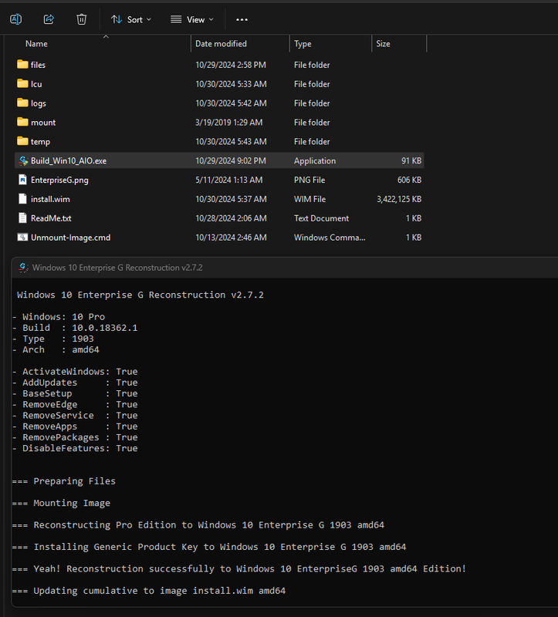The height and width of the screenshot is (617, 558).
Task: Click the 'Text Document' type cell
Action: 321,218
